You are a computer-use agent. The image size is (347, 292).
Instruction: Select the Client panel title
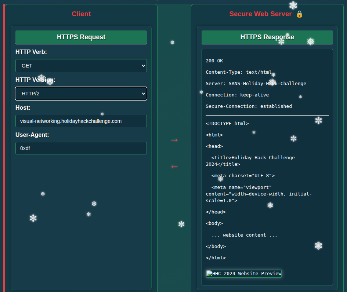81,14
